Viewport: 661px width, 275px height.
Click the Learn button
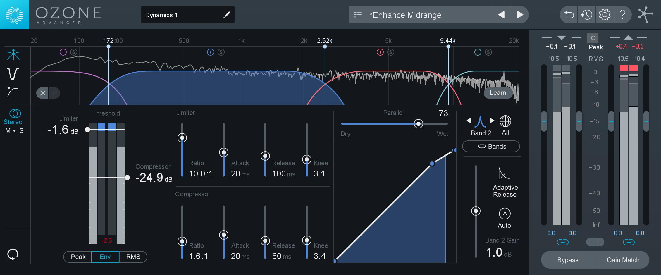pos(498,93)
